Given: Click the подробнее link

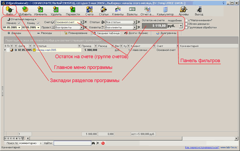Looking at the screenshot, I should coord(175,20).
